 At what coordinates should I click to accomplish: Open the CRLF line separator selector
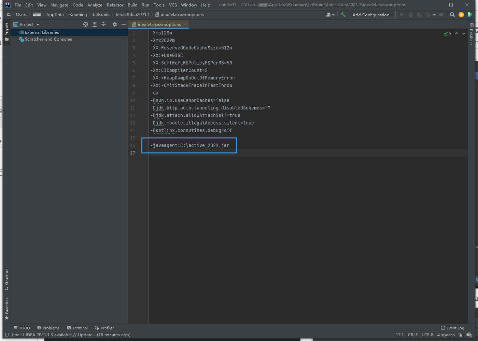[x=412, y=335]
